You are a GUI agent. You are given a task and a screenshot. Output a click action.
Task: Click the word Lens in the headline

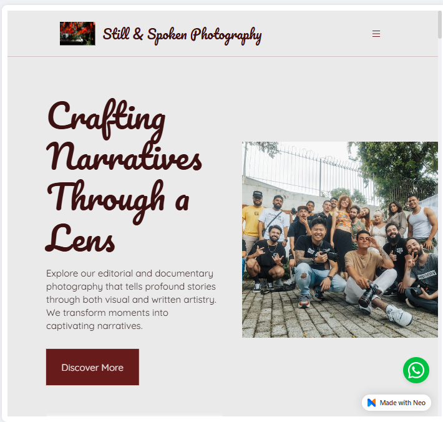[x=80, y=238]
